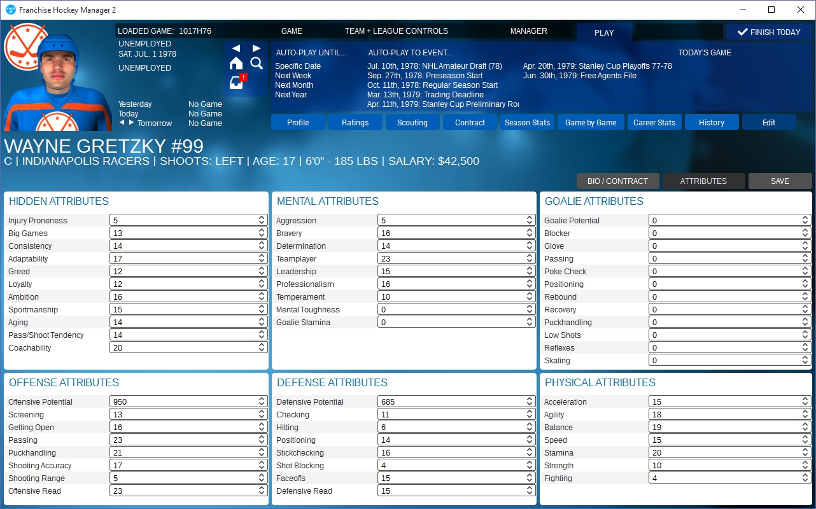
Task: Switch to the Career Stats tab
Action: [654, 122]
